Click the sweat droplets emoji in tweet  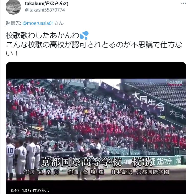pos(84,35)
